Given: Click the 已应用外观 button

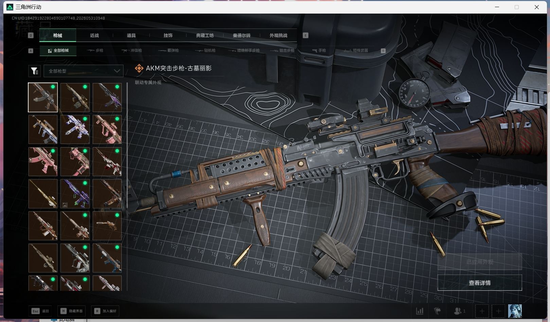Looking at the screenshot, I should [x=480, y=262].
